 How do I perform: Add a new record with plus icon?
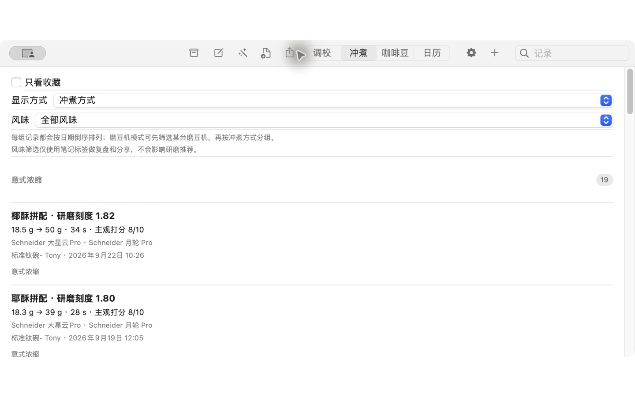pyautogui.click(x=495, y=53)
